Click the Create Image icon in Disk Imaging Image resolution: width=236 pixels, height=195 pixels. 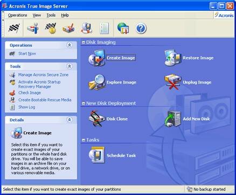(96, 58)
